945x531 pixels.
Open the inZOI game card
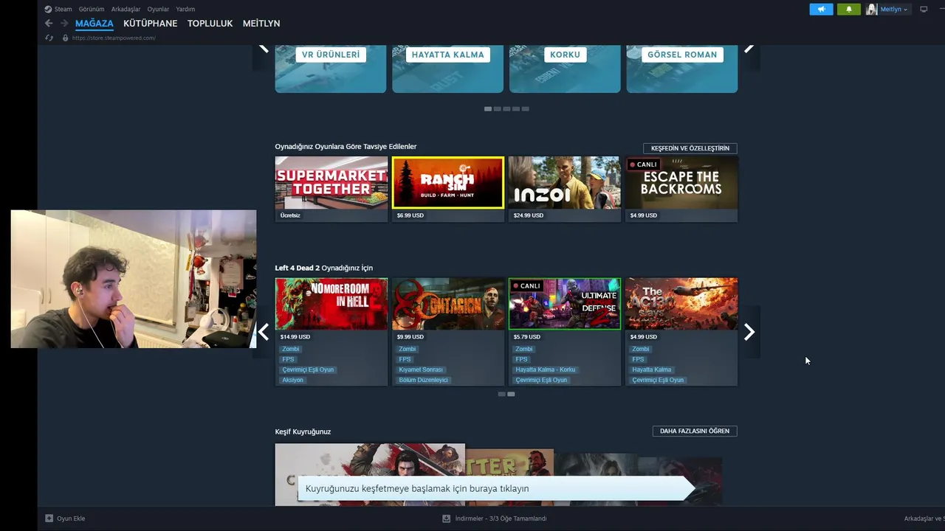[x=565, y=189]
